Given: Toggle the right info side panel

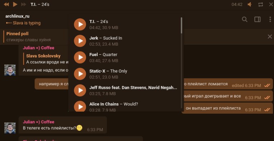Looking at the screenshot, I should pyautogui.click(x=258, y=19).
